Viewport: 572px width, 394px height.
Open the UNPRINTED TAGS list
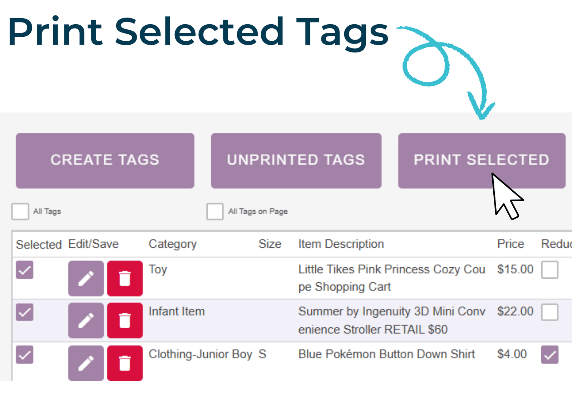[x=296, y=161]
